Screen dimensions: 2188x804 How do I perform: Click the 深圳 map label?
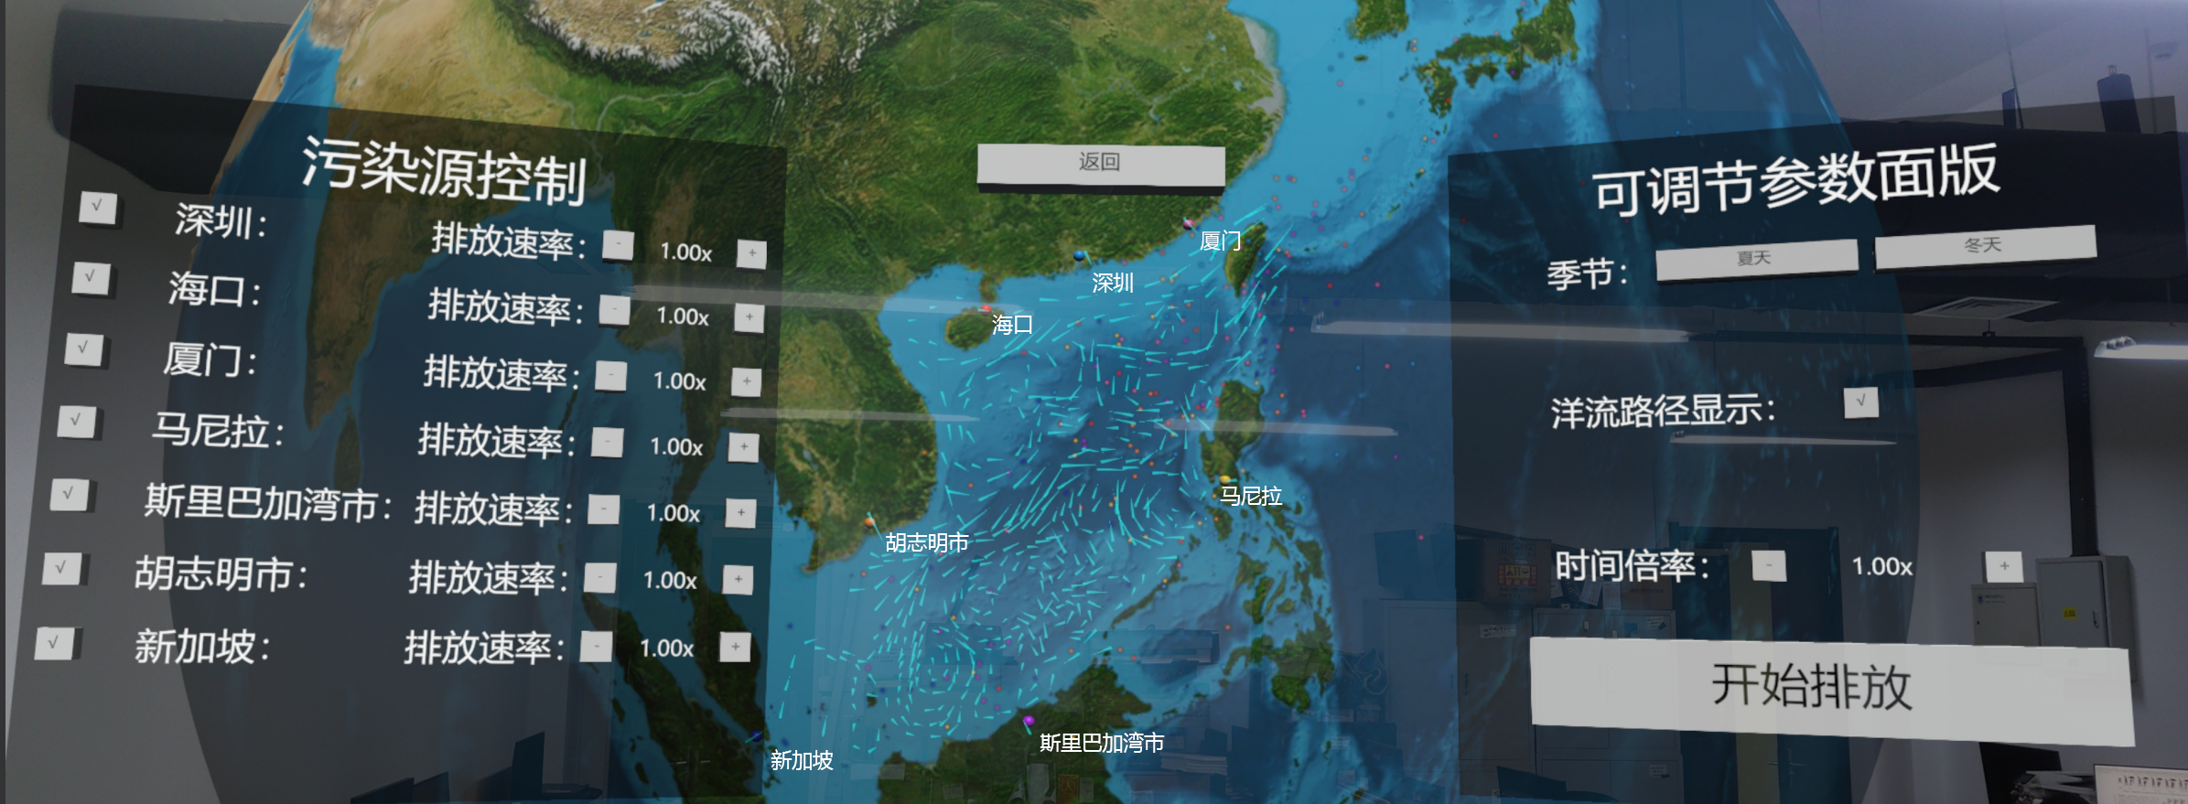pyautogui.click(x=1113, y=283)
